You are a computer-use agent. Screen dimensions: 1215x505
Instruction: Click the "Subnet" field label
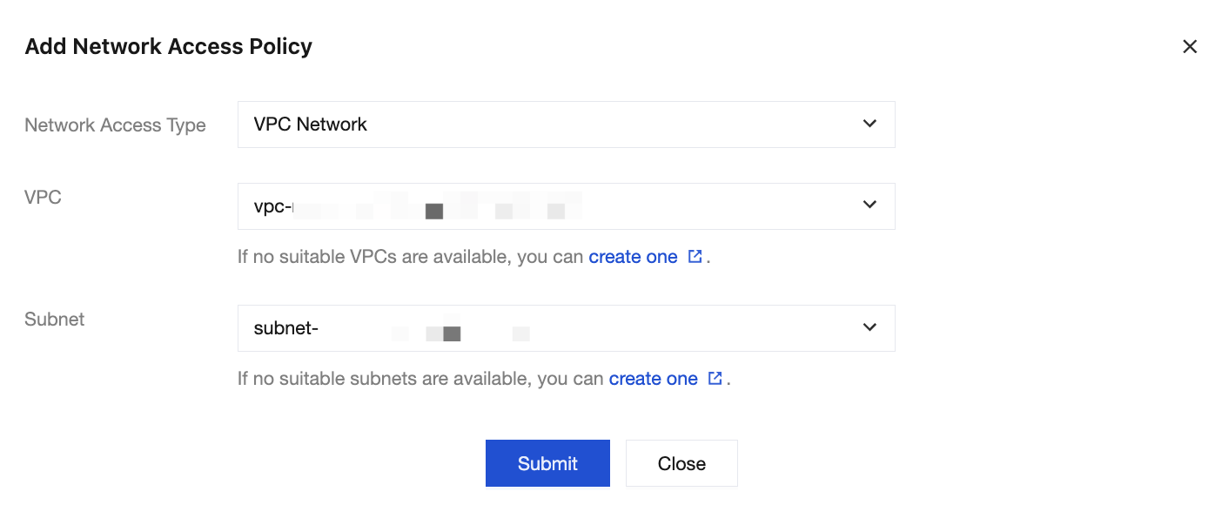pos(54,320)
